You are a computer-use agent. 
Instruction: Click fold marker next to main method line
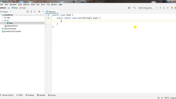[x=52, y=18]
